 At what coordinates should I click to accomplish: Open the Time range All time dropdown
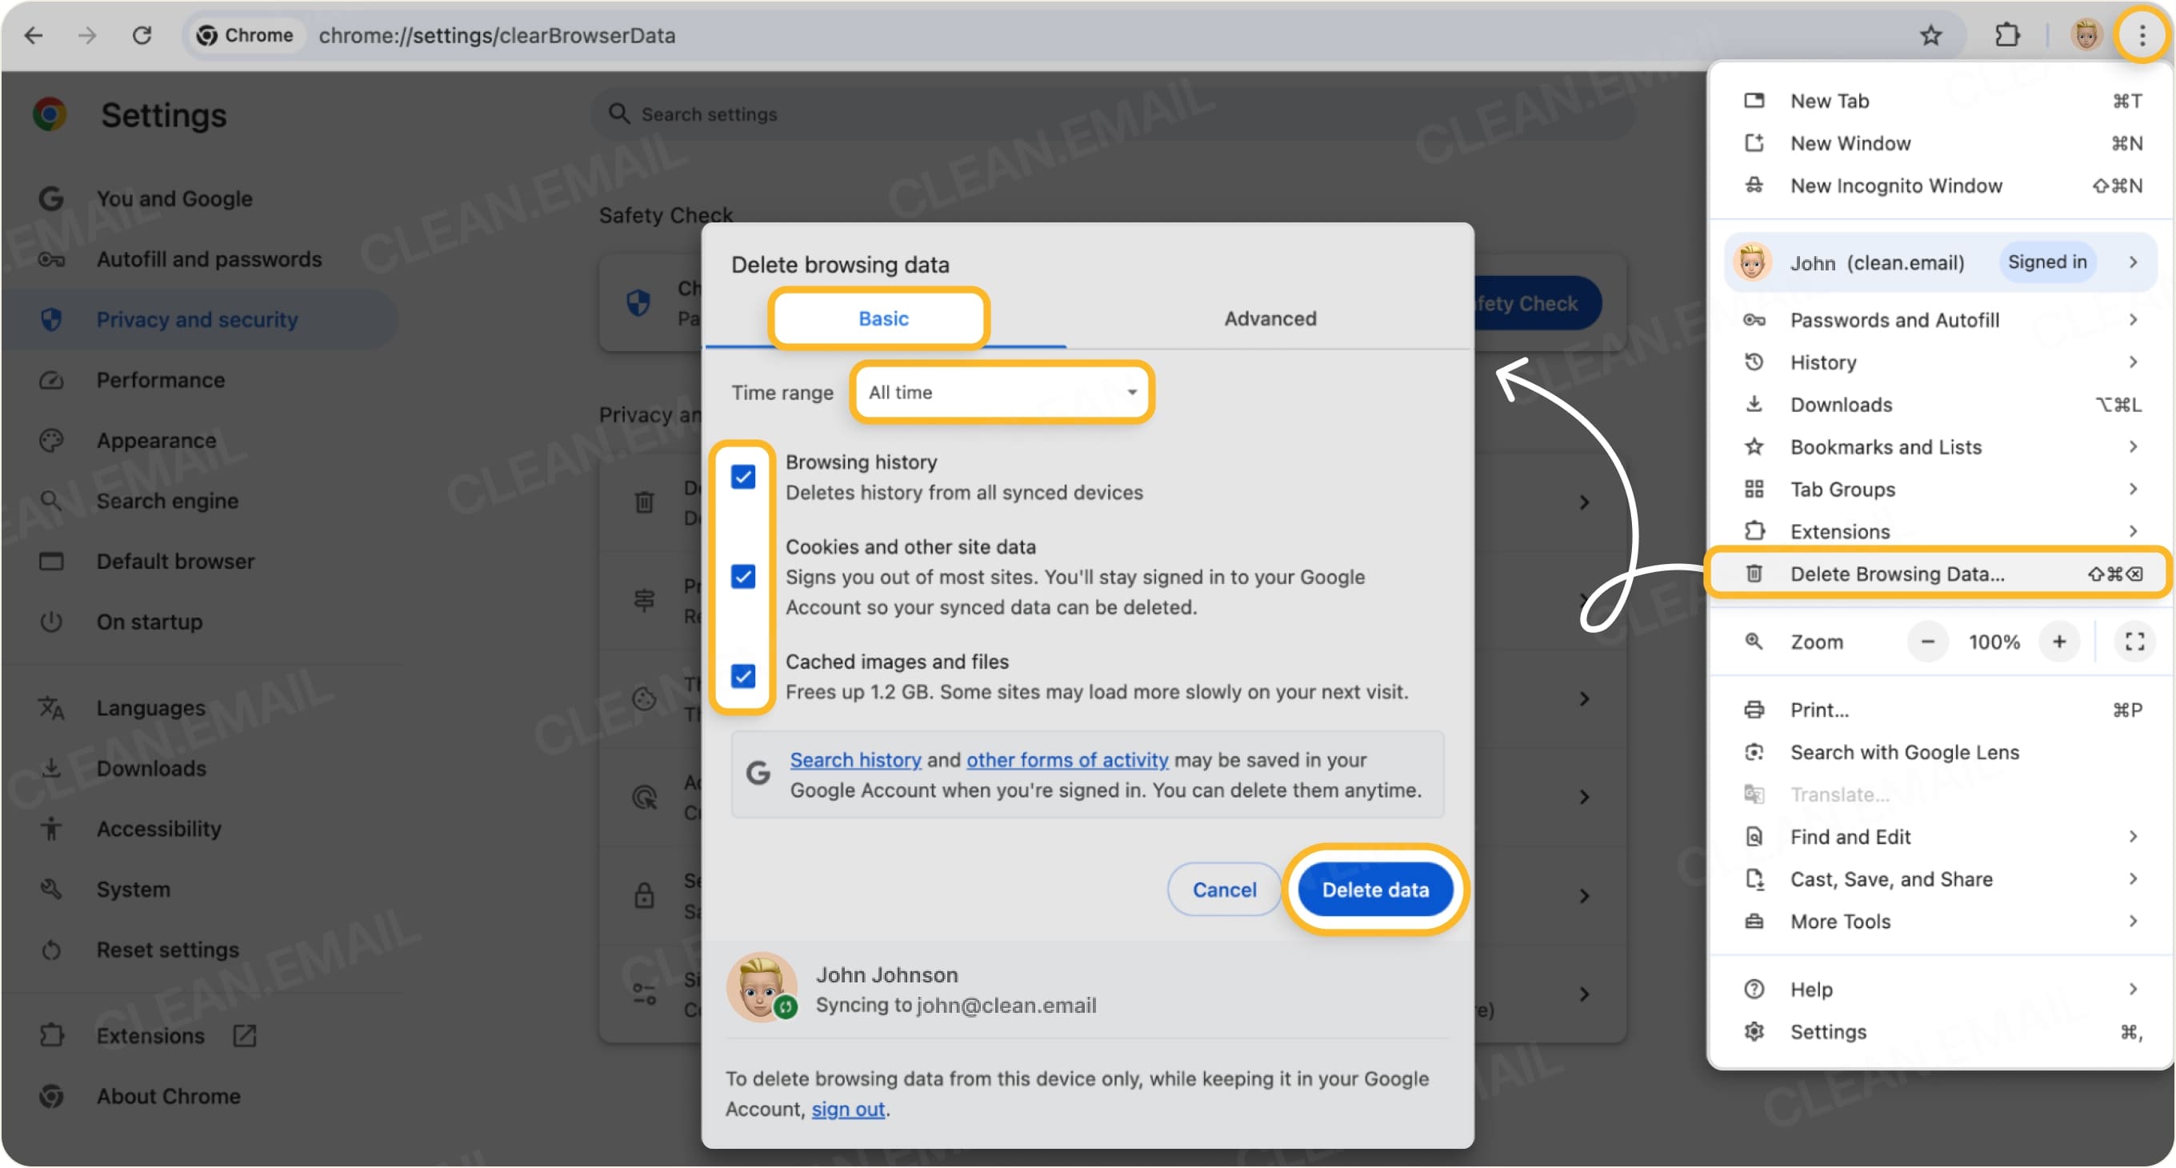1001,392
